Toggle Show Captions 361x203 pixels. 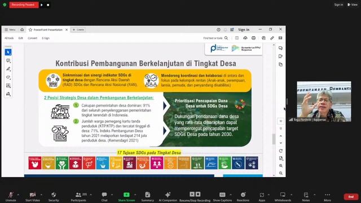pyautogui.click(x=222, y=197)
